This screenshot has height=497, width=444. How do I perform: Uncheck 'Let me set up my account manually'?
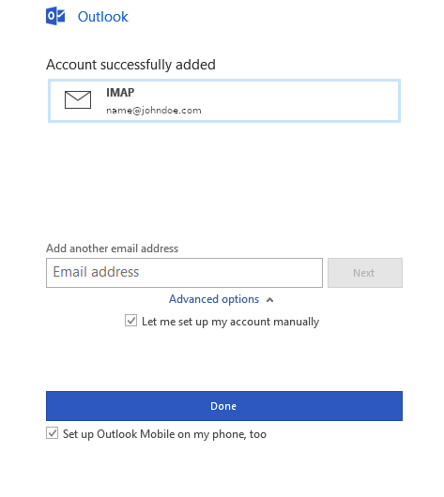[130, 321]
